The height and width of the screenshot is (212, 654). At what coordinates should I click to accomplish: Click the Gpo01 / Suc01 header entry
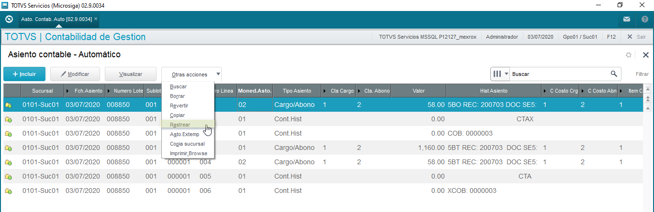pyautogui.click(x=580, y=37)
